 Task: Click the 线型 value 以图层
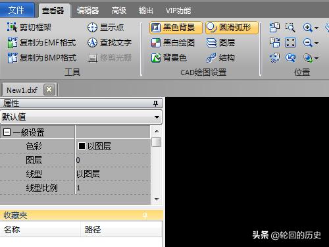point(88,174)
